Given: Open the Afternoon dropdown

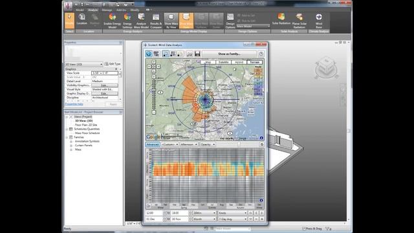Looking at the screenshot, I should point(189,144).
